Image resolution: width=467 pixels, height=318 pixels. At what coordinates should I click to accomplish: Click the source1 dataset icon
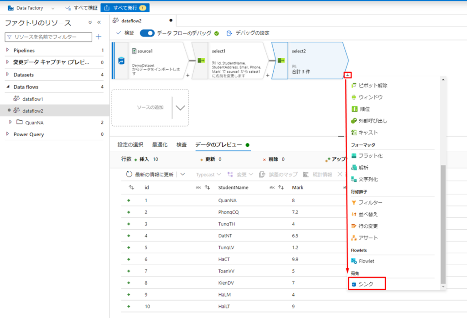pyautogui.click(x=134, y=51)
